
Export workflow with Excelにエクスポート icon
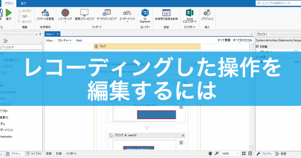pyautogui.click(x=189, y=13)
